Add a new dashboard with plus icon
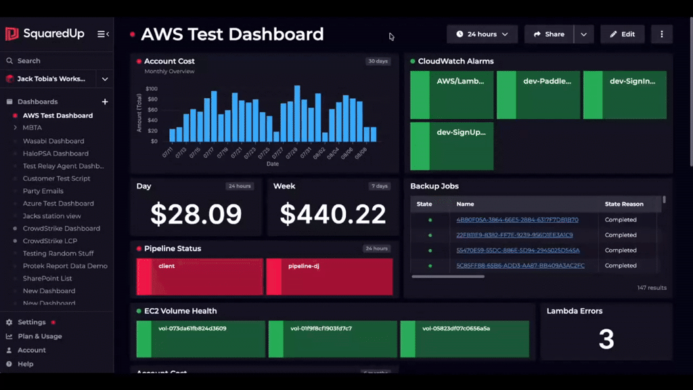This screenshot has height=390, width=693. pos(105,102)
